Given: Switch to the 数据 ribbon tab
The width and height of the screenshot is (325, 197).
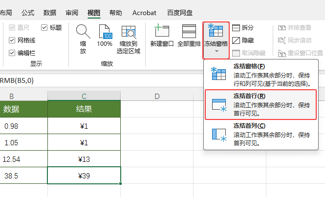Looking at the screenshot, I should point(50,13).
